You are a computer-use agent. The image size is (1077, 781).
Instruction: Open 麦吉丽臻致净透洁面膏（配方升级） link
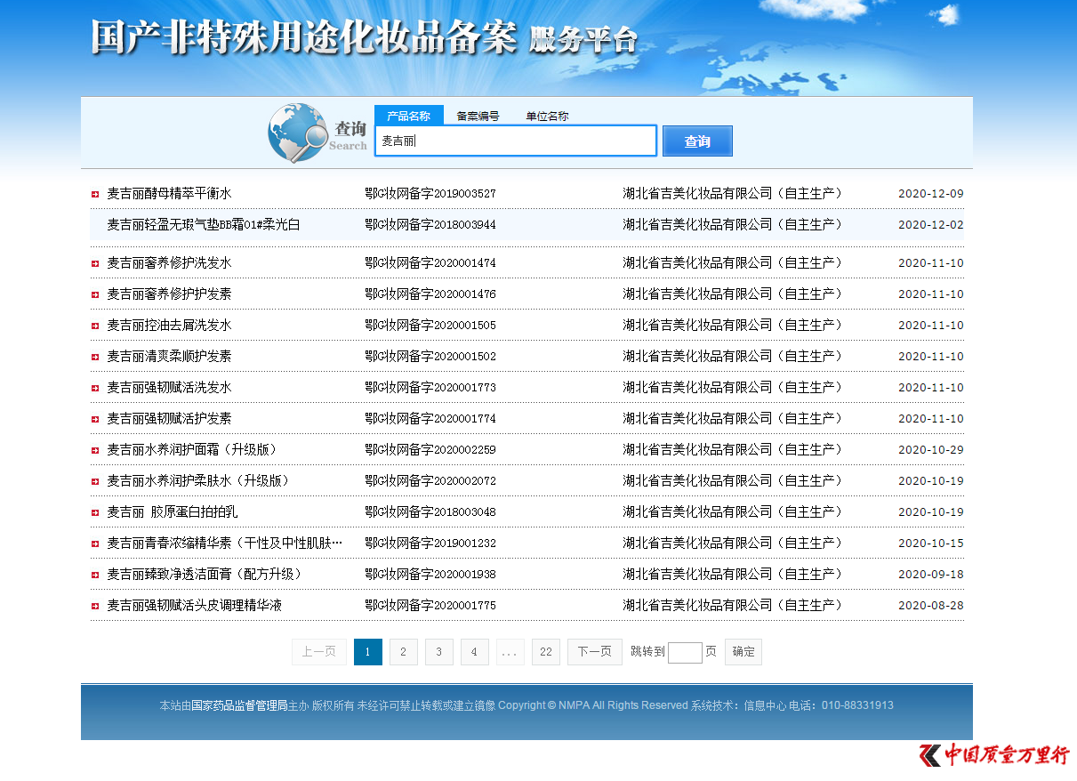click(205, 574)
